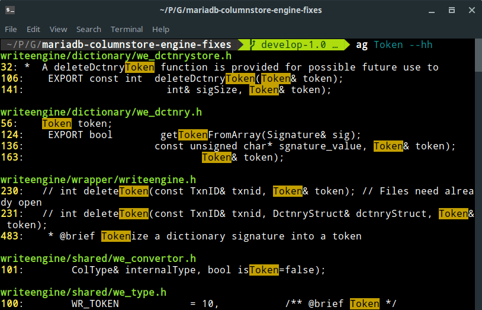This screenshot has width=482, height=310.
Task: Click the we_type.h file path
Action: (83, 292)
